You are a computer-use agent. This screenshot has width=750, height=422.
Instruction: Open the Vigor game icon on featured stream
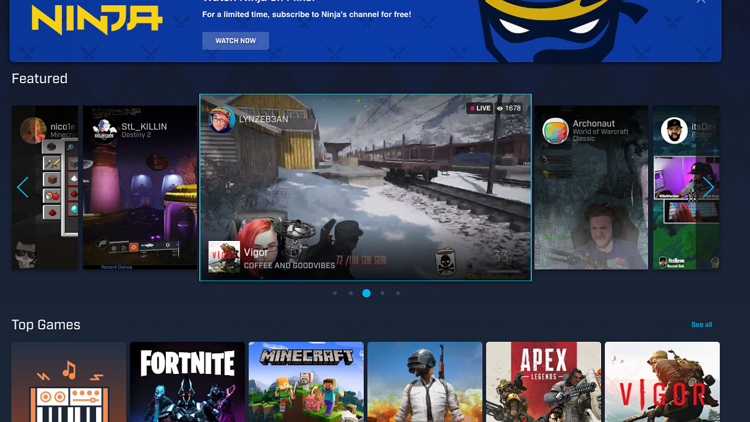pos(224,256)
